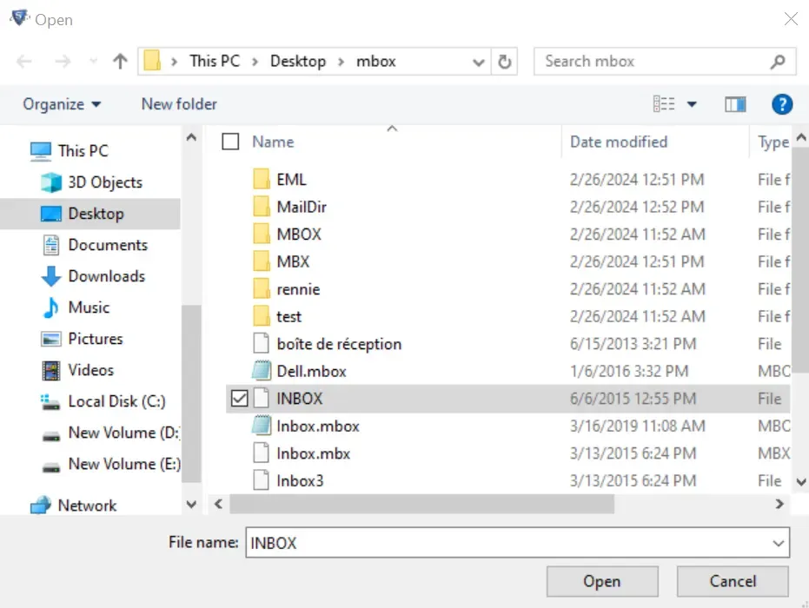Navigate to Desktop via breadcrumb
809x608 pixels.
click(x=298, y=61)
